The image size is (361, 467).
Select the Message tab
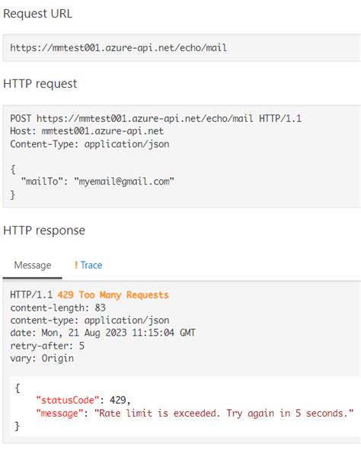[33, 265]
